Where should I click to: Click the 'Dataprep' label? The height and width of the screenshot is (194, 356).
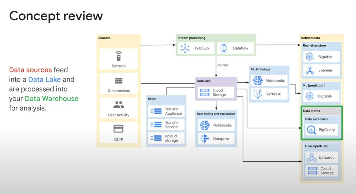(x=221, y=139)
